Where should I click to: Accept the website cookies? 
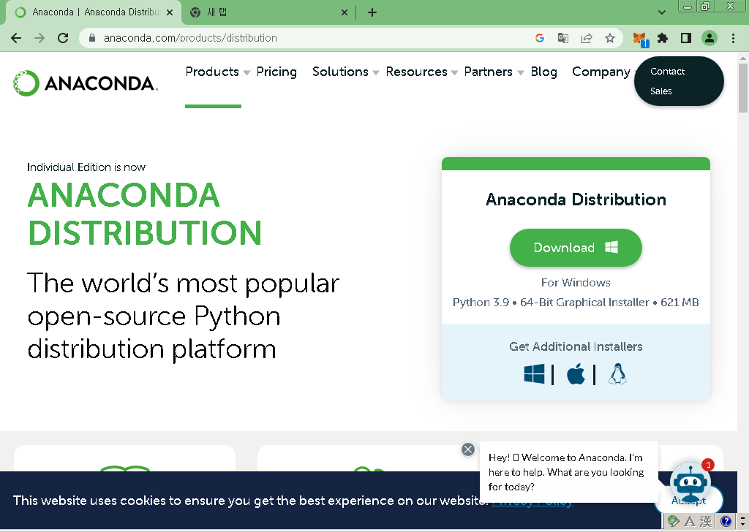(690, 500)
